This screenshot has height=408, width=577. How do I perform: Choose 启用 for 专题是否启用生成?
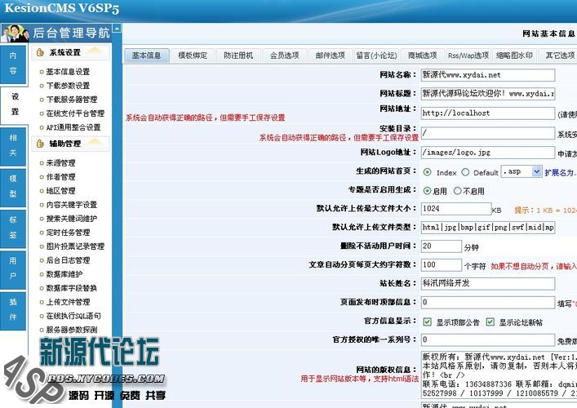pos(427,191)
